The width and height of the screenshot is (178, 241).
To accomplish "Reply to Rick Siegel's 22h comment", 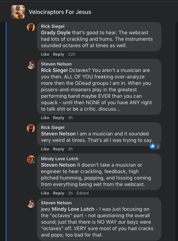I will (x=58, y=54).
